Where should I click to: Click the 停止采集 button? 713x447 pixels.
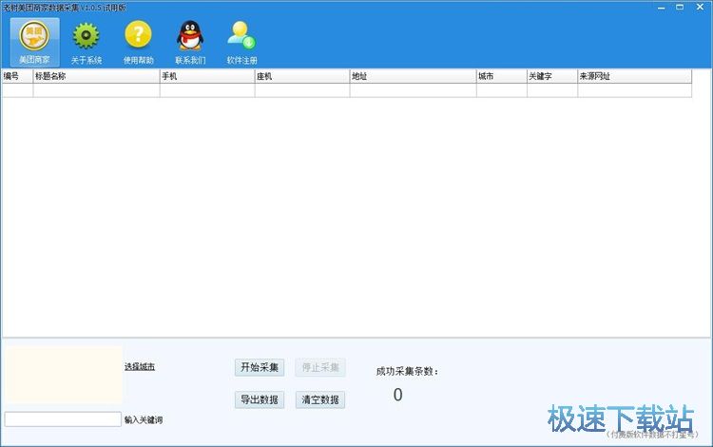point(320,367)
